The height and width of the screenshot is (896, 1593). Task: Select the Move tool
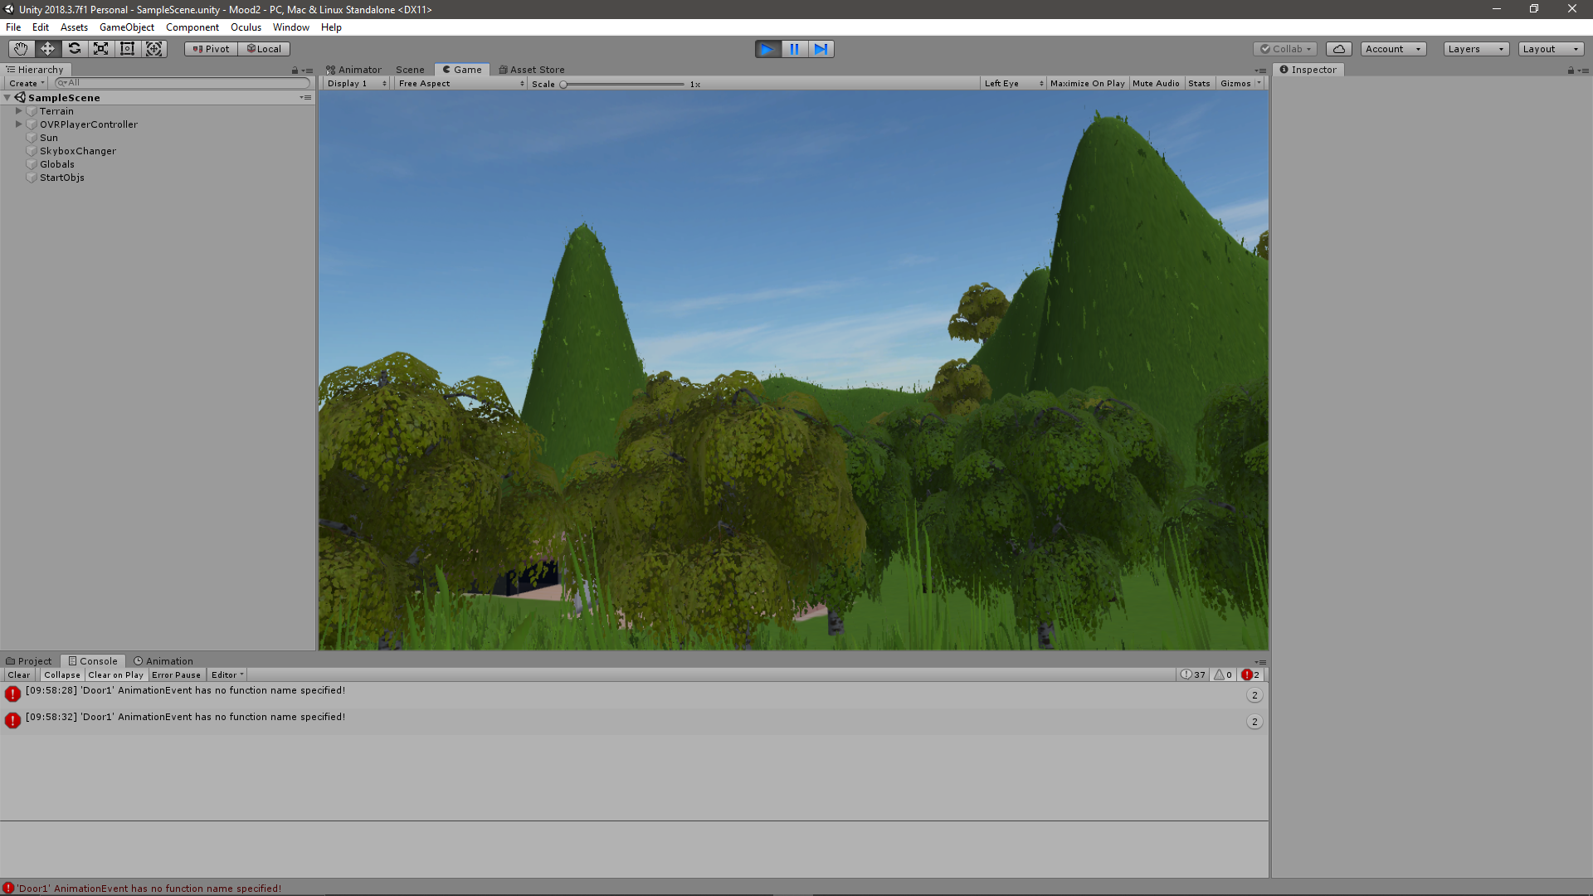(47, 49)
